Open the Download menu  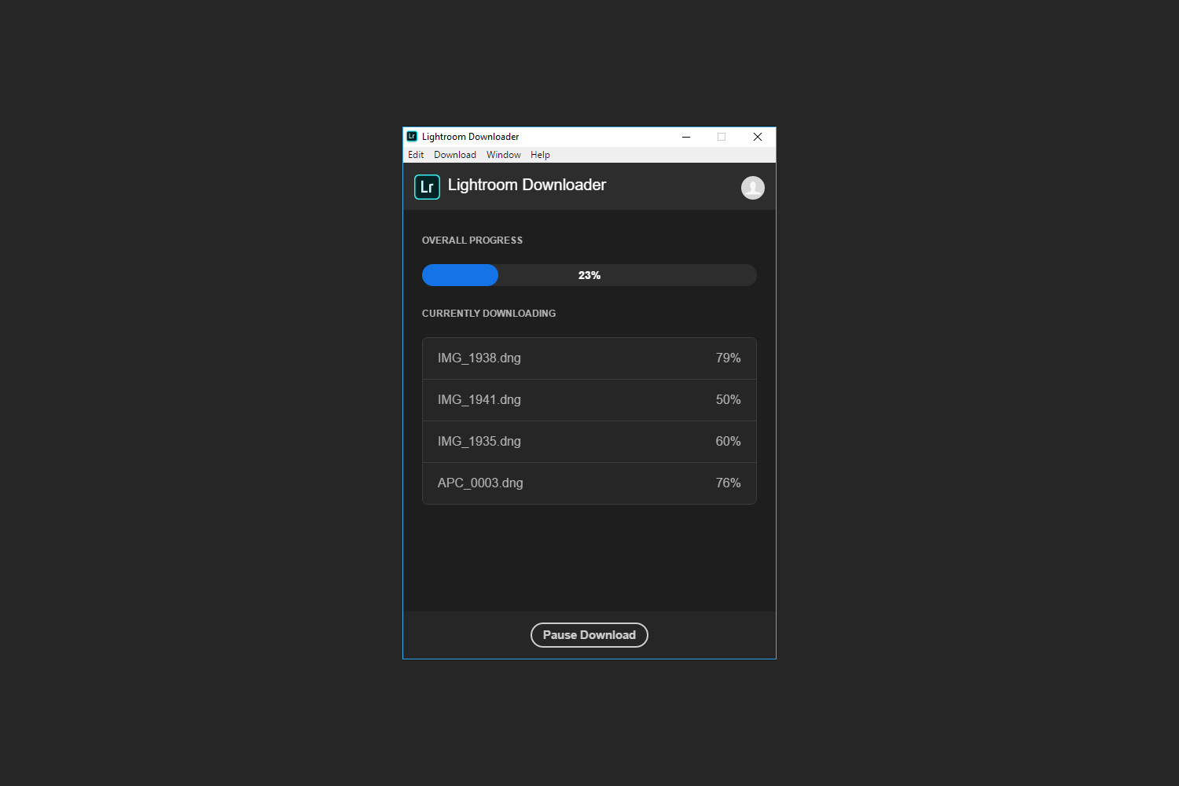pos(454,154)
